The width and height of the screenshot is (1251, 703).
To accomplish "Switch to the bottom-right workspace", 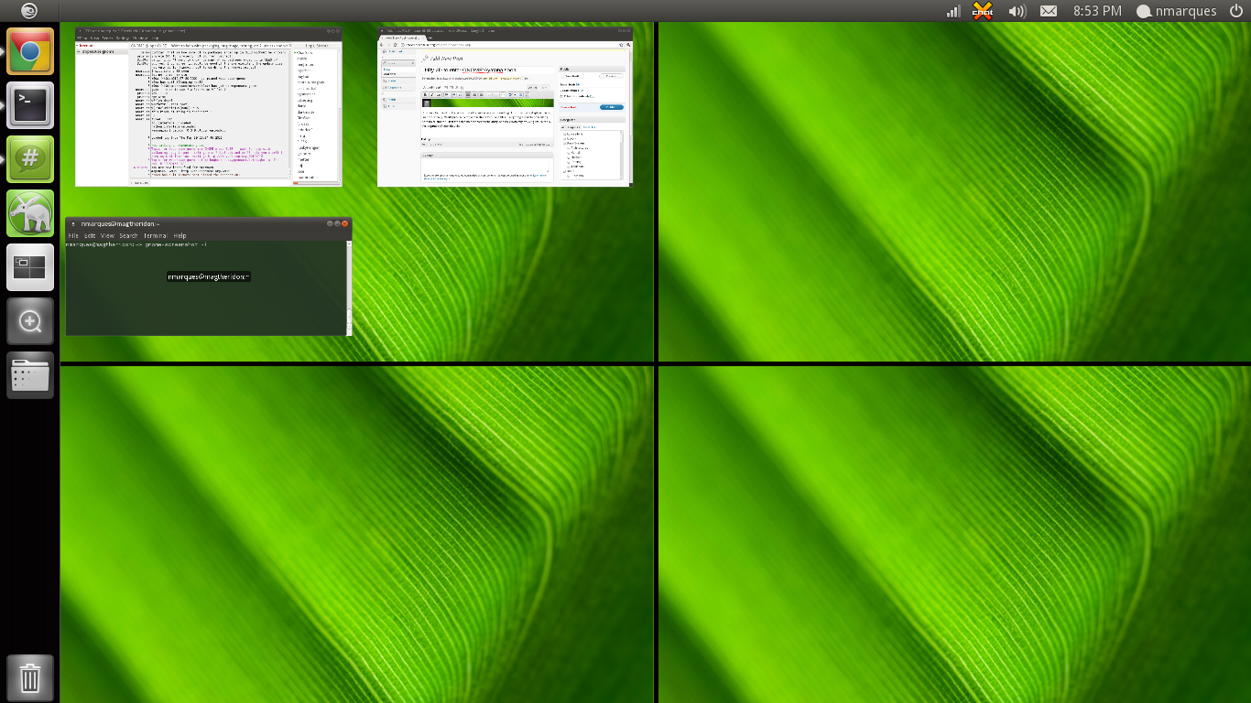I will pyautogui.click(x=954, y=535).
